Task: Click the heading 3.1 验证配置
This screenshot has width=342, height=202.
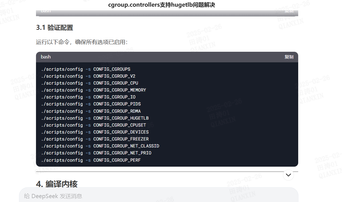Action: pyautogui.click(x=55, y=28)
